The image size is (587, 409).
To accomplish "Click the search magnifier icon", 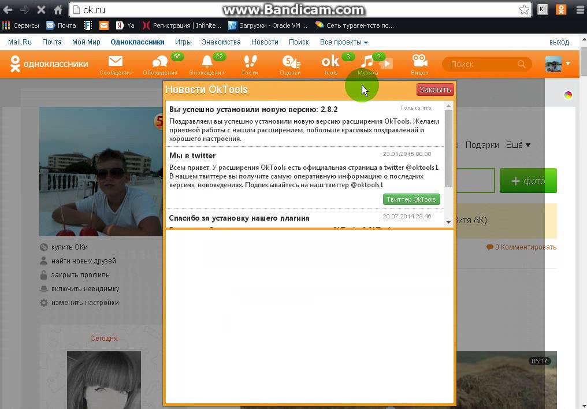I will tap(522, 64).
